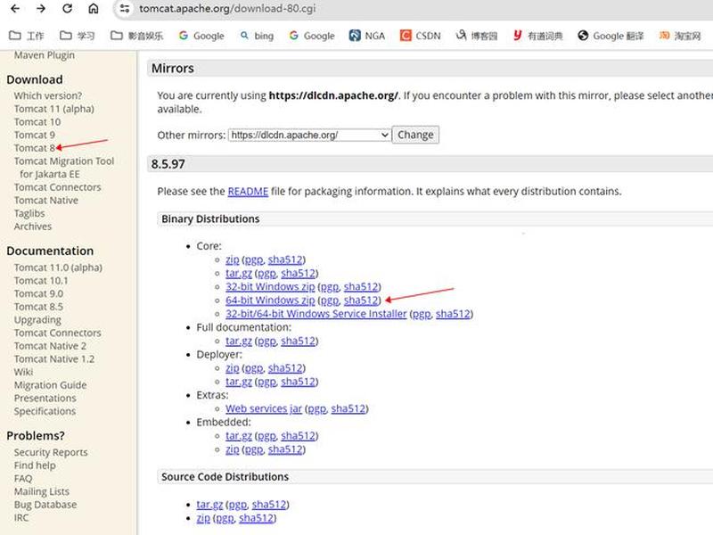
Task: Download source code zip
Action: tap(203, 518)
